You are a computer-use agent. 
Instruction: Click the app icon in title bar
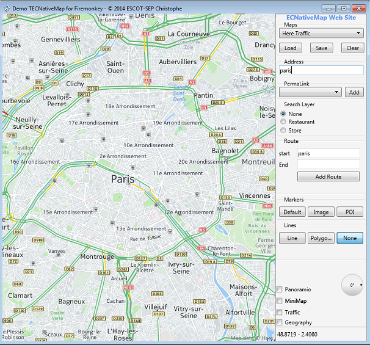pos(7,8)
